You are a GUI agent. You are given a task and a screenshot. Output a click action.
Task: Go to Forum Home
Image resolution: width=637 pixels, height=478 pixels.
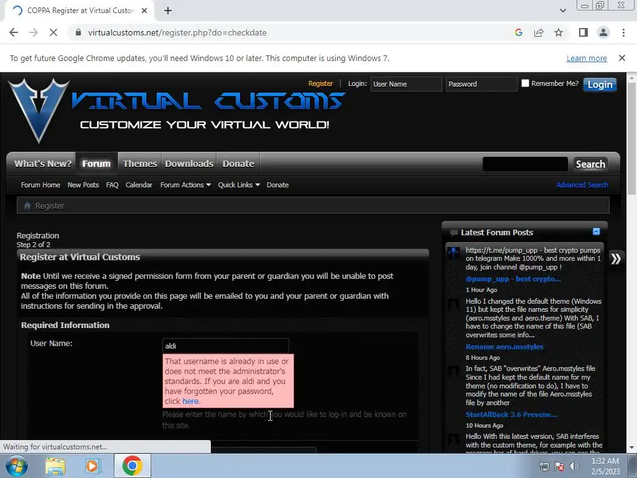40,184
